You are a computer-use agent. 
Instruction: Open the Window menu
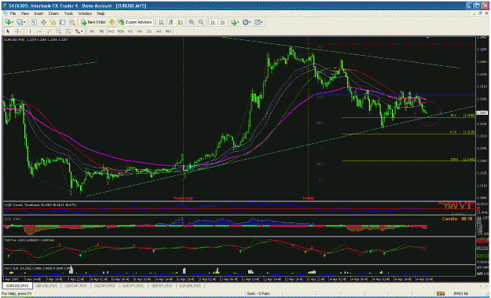coord(85,14)
